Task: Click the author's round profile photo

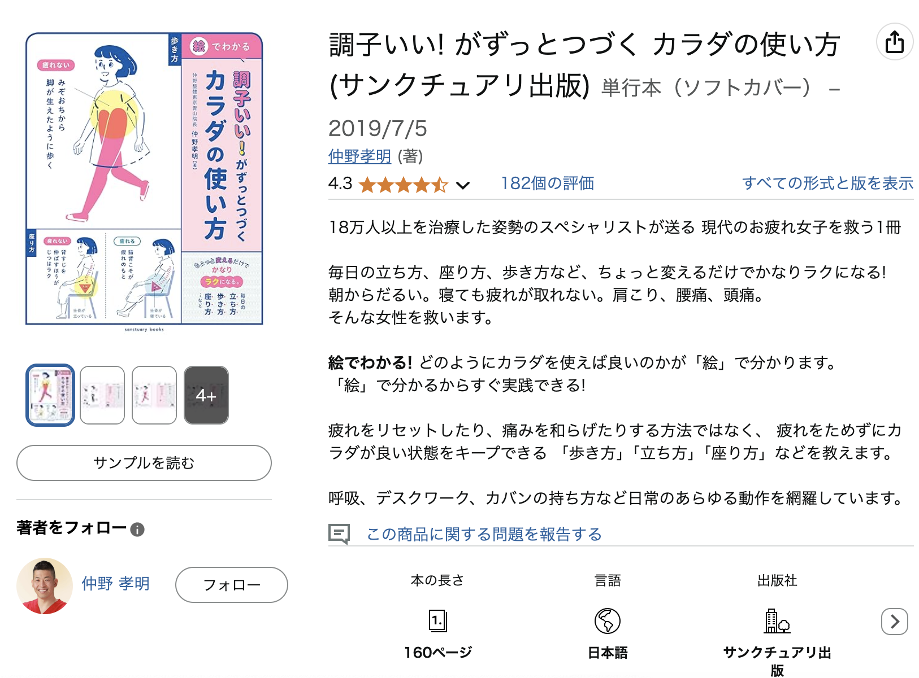Action: point(45,586)
